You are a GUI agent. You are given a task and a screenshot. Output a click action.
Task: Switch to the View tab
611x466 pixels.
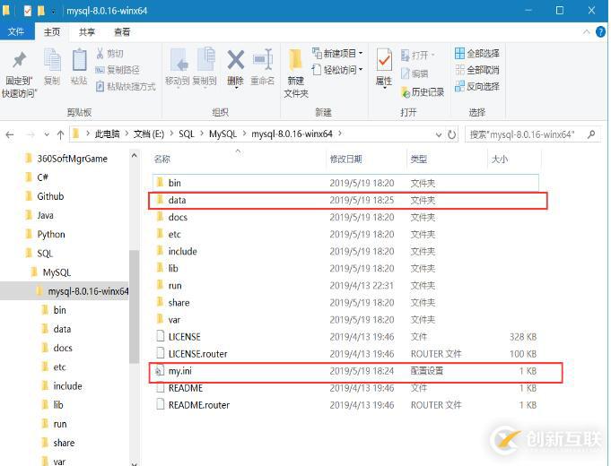(x=122, y=32)
